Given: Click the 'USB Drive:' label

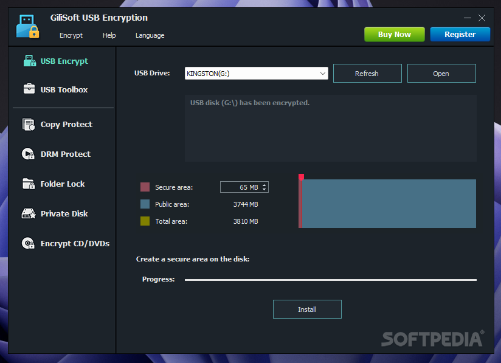Looking at the screenshot, I should 152,73.
